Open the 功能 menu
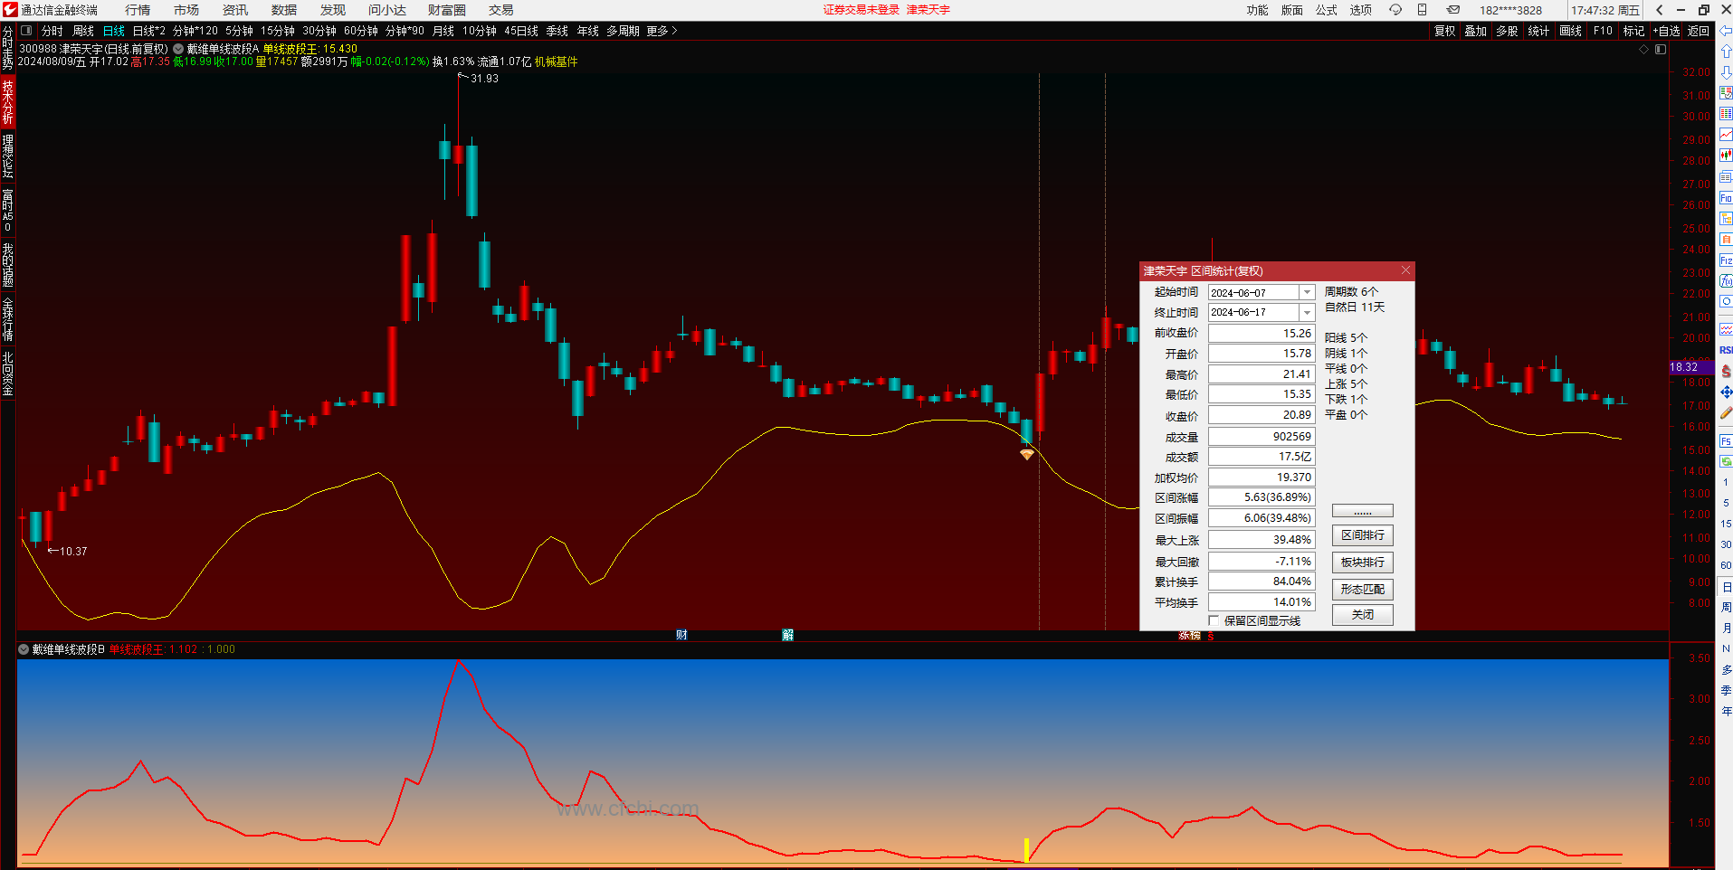Screen dimensions: 1733x870 pos(1258,10)
